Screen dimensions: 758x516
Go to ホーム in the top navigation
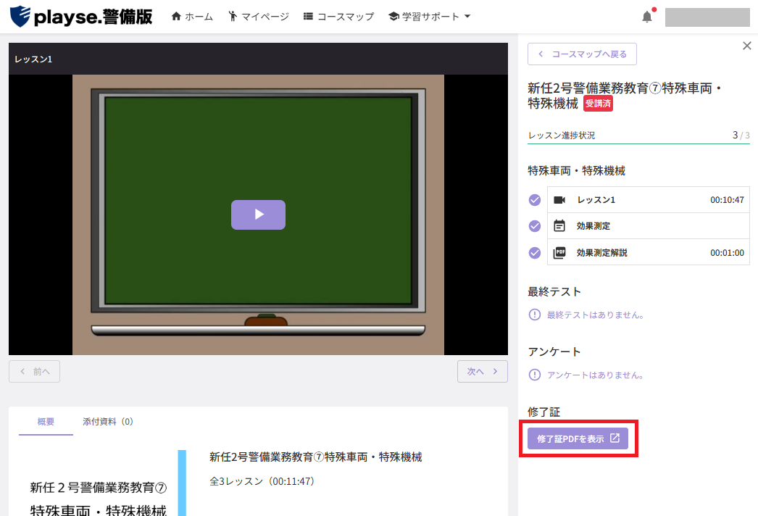click(x=192, y=17)
